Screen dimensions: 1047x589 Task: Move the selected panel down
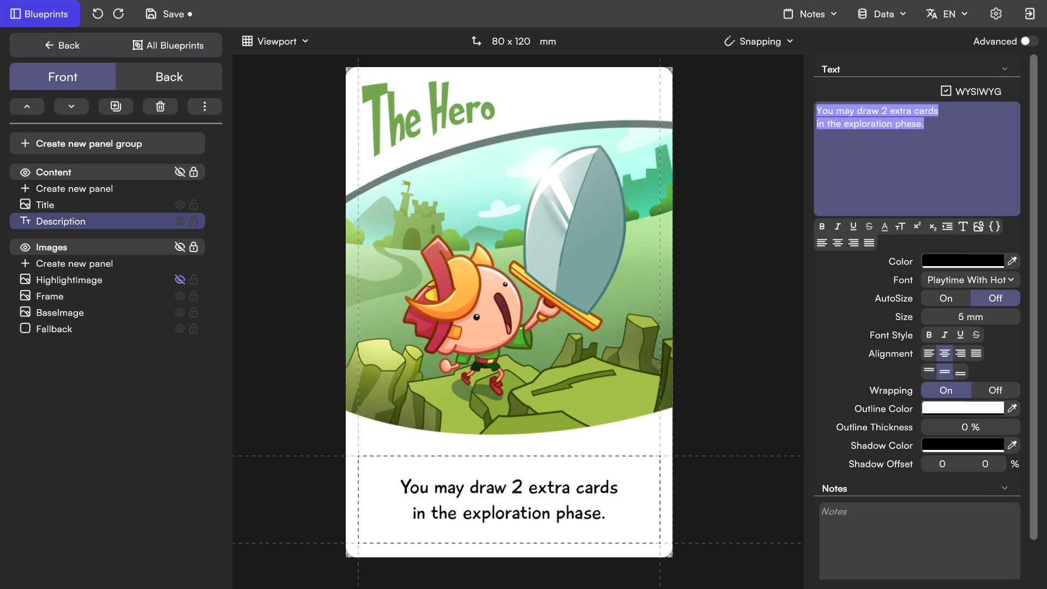coord(71,106)
